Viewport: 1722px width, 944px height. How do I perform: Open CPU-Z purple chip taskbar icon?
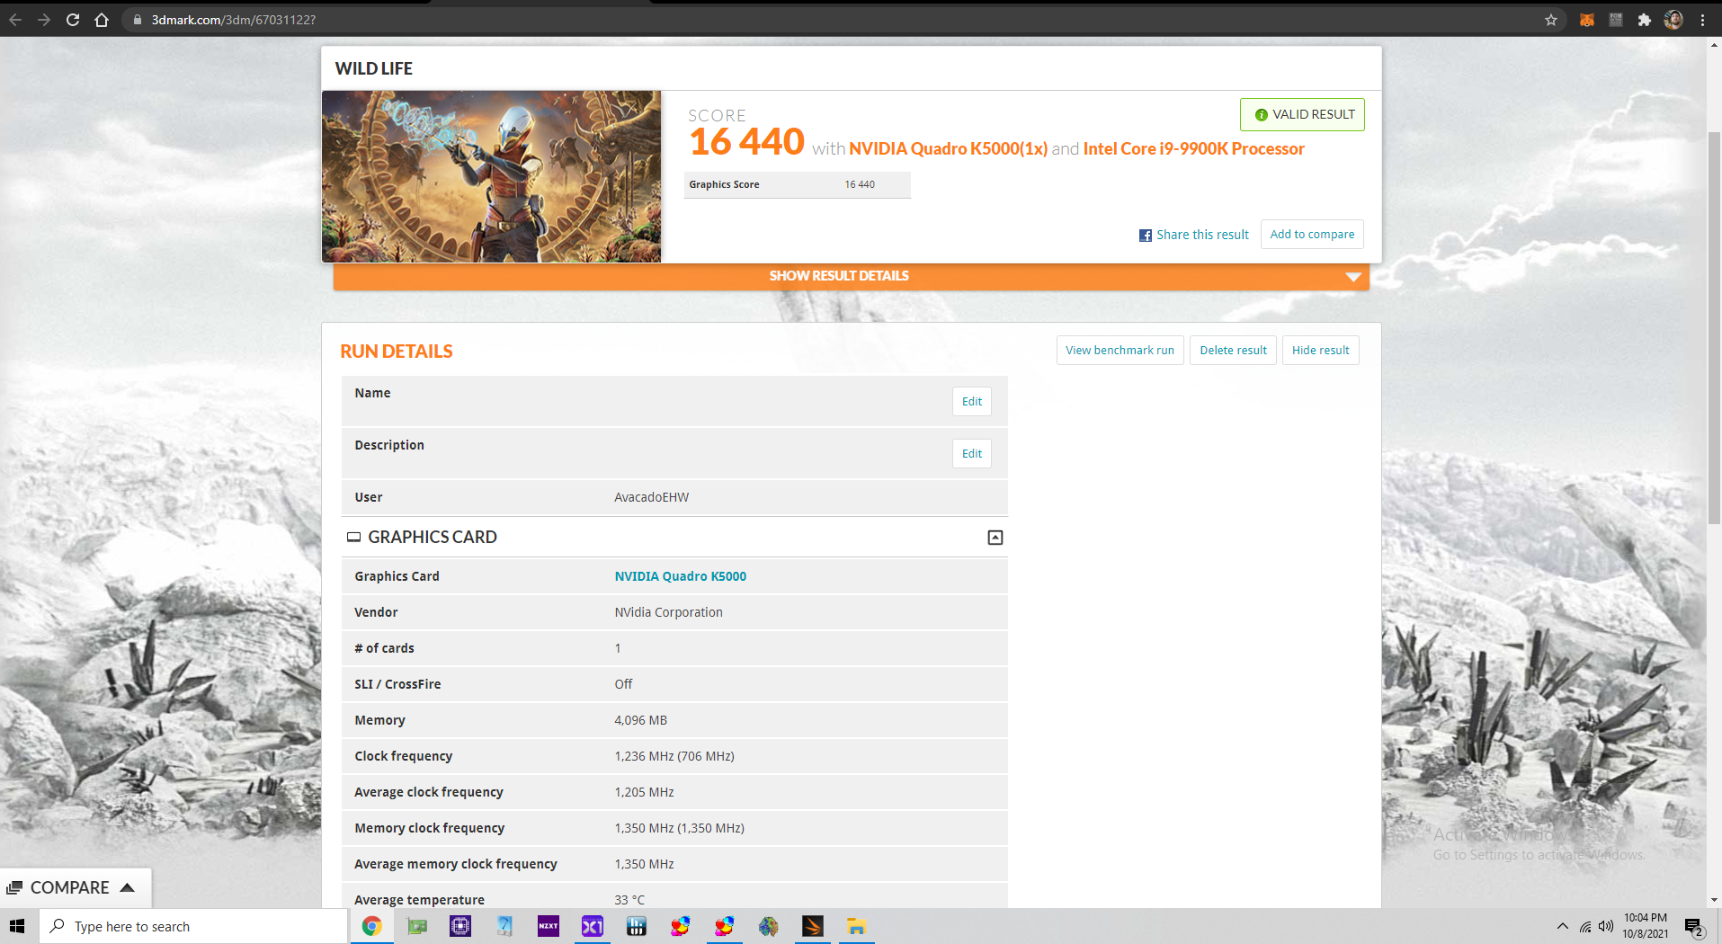point(460,926)
